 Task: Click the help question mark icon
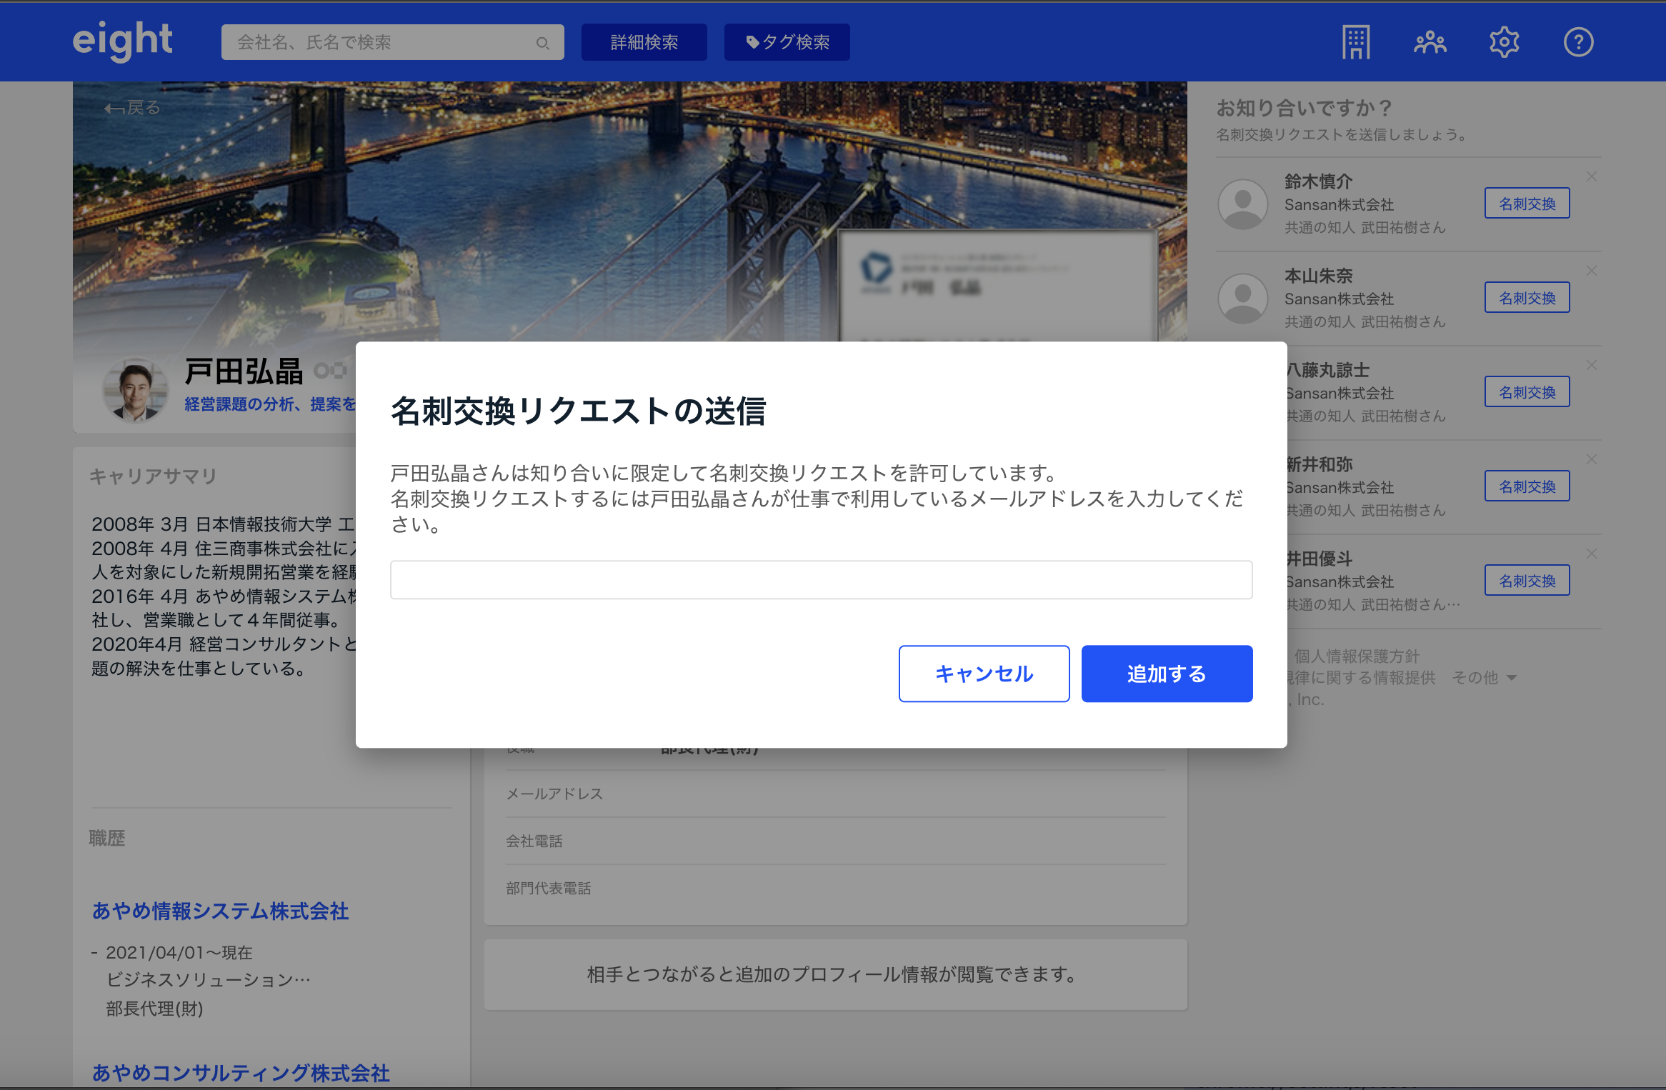(x=1578, y=42)
